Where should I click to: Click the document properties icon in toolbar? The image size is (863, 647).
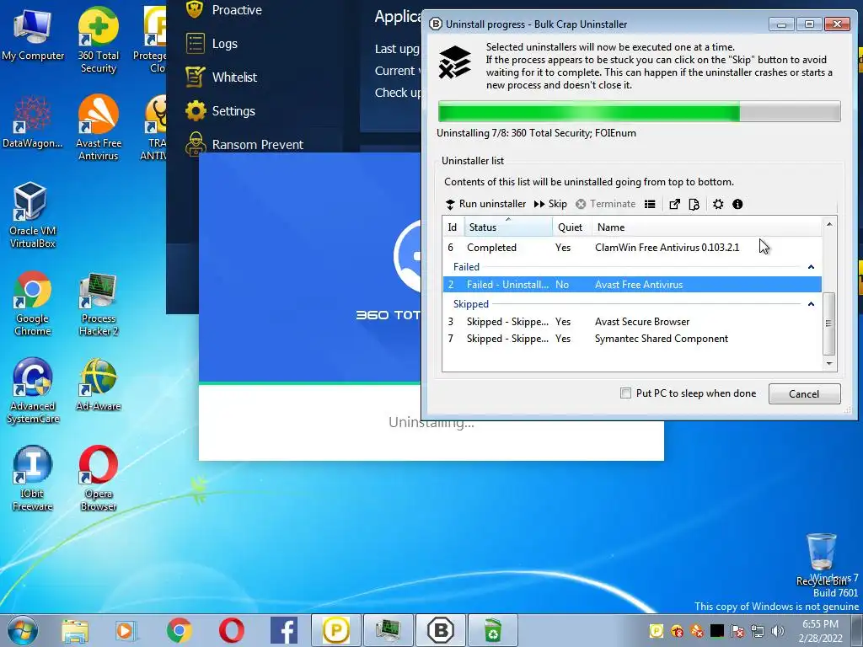coord(694,204)
